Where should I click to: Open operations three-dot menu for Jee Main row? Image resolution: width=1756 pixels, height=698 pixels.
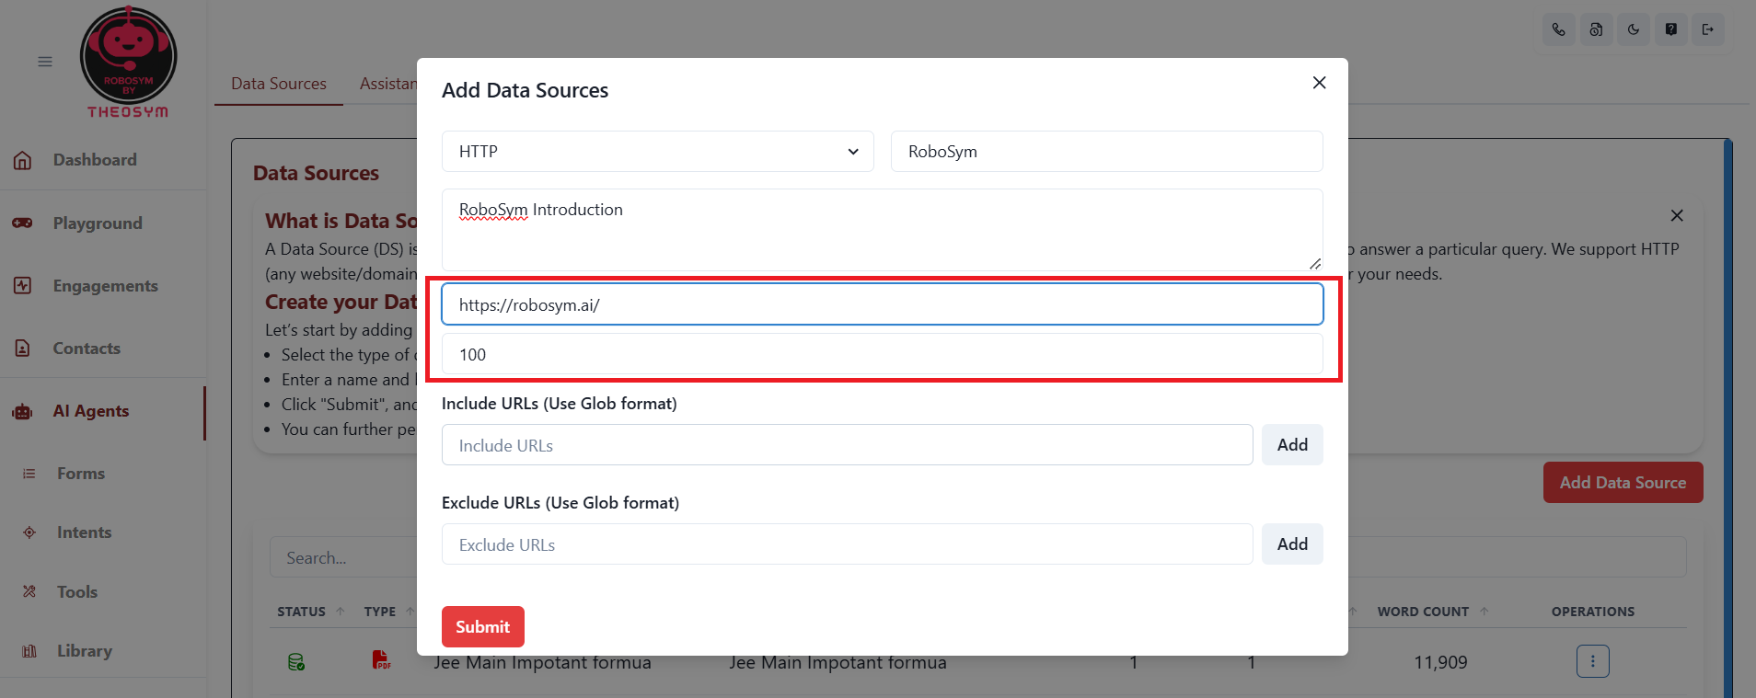click(x=1592, y=661)
